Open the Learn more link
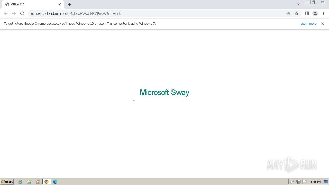The width and height of the screenshot is (329, 185). tap(308, 23)
